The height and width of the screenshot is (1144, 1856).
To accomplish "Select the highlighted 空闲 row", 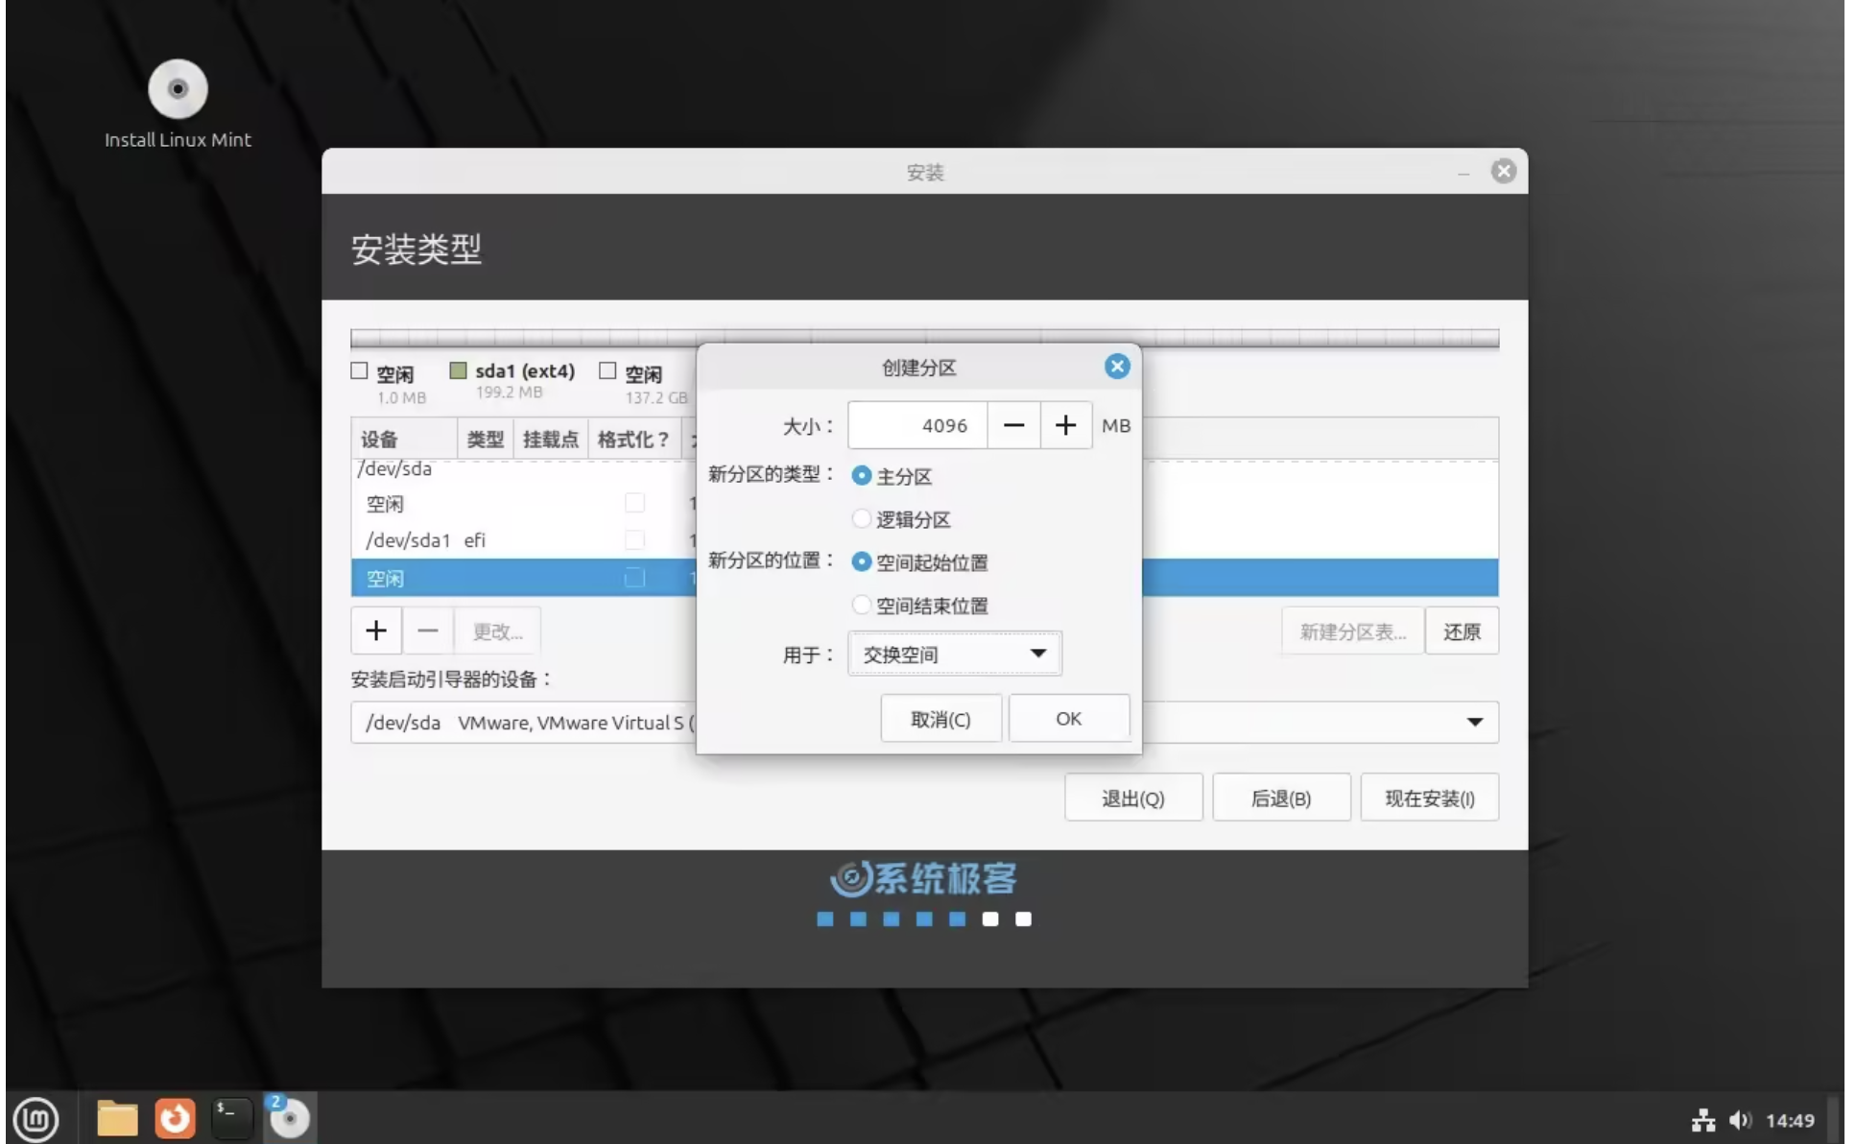I will coord(524,578).
